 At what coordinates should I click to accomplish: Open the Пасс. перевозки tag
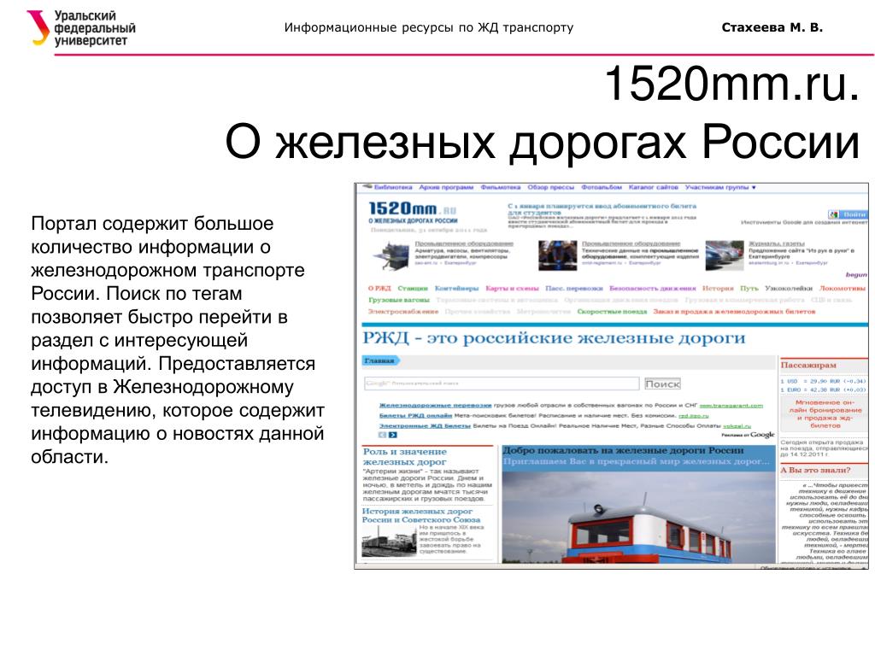[x=573, y=289]
